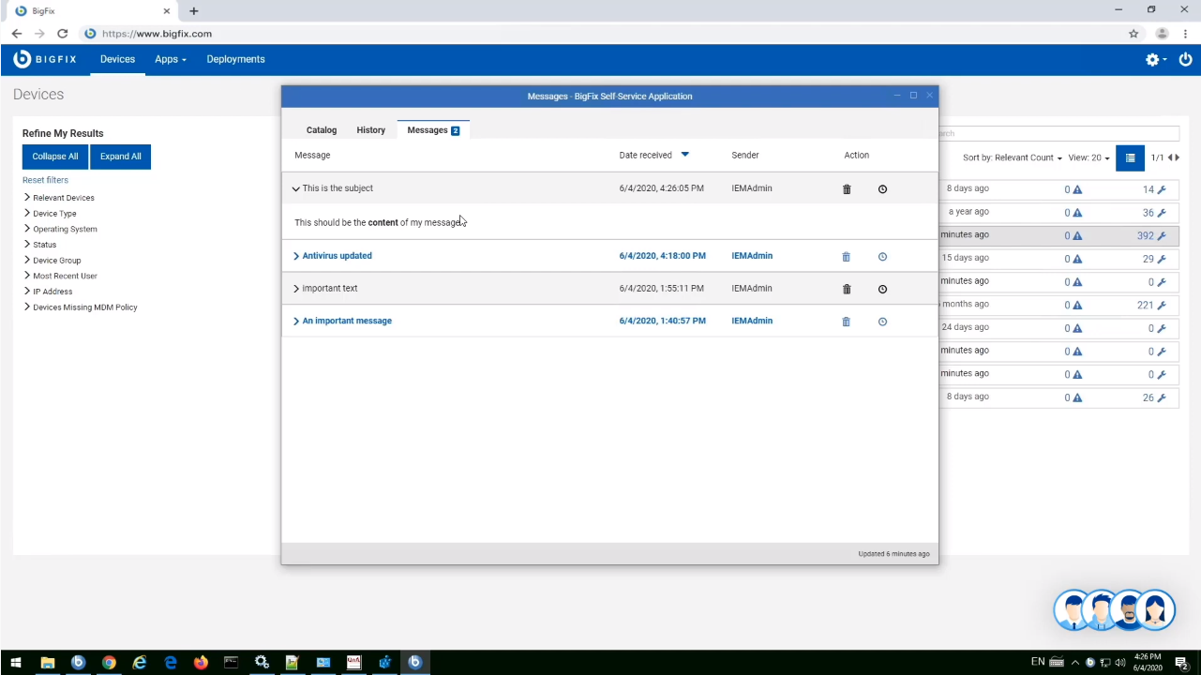
Task: Open Google Chrome from the taskbar
Action: (x=109, y=663)
